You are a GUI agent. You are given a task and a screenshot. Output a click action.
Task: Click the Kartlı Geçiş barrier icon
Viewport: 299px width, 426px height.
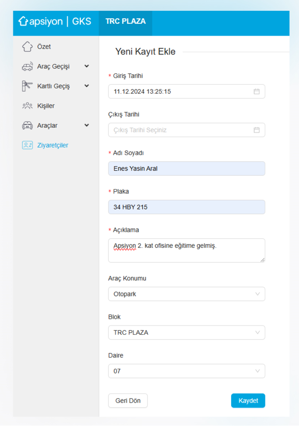pos(27,86)
